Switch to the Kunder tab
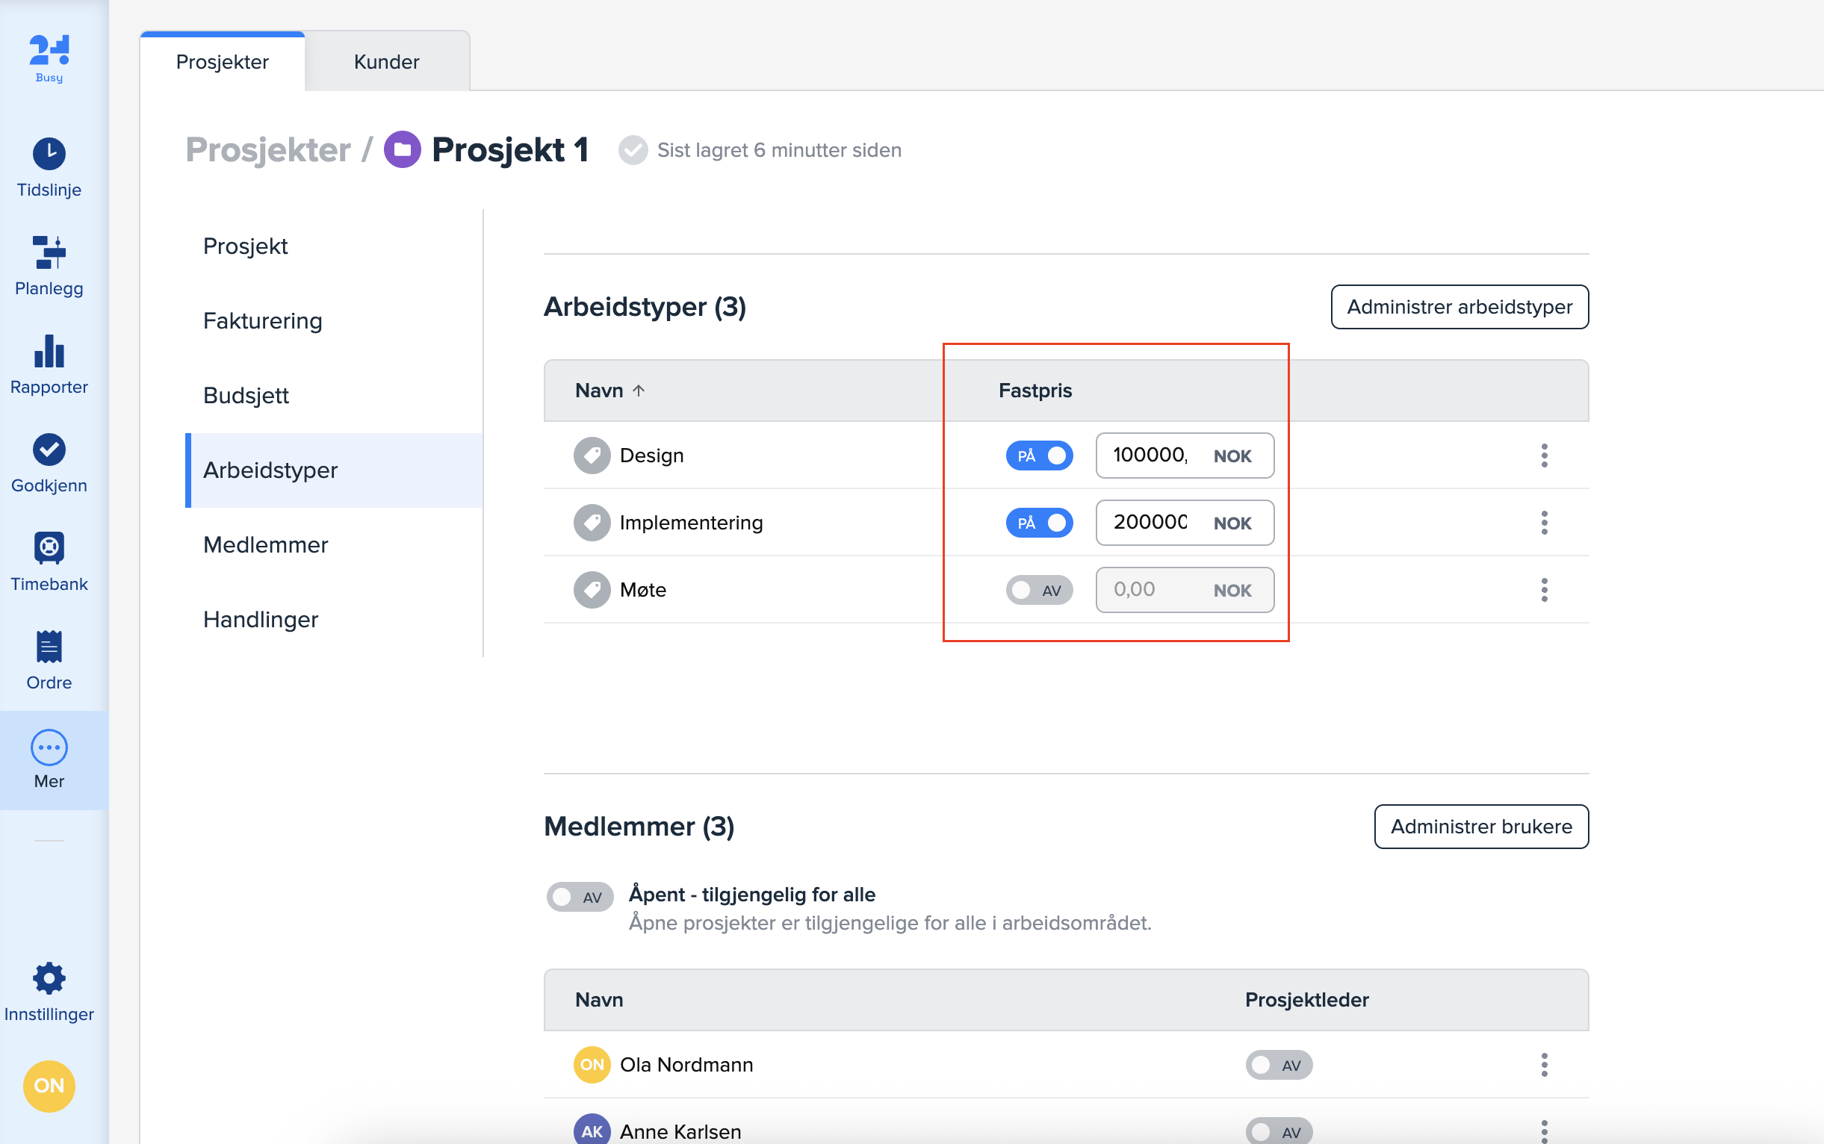 [x=387, y=62]
